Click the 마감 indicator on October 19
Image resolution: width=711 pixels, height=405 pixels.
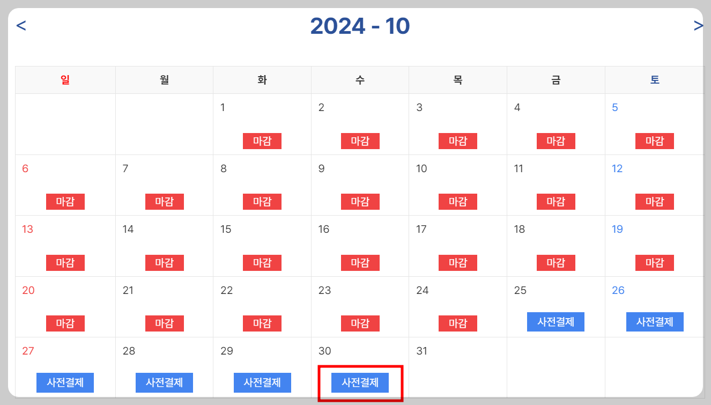654,262
